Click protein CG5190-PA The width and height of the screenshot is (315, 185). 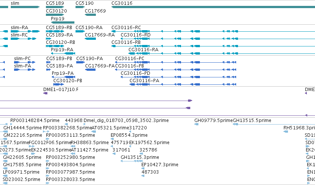coord(90,58)
